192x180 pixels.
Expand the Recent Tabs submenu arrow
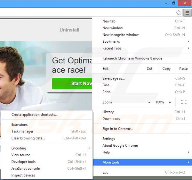click(188, 48)
